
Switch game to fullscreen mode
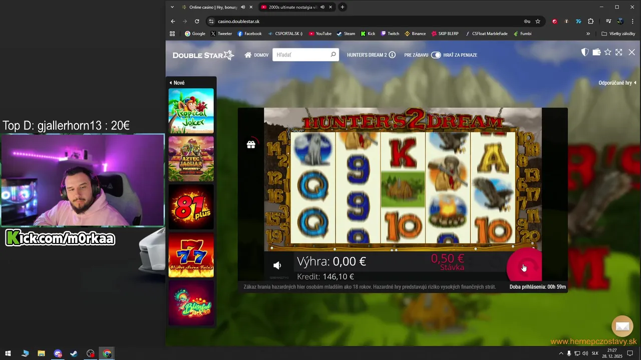pos(619,52)
